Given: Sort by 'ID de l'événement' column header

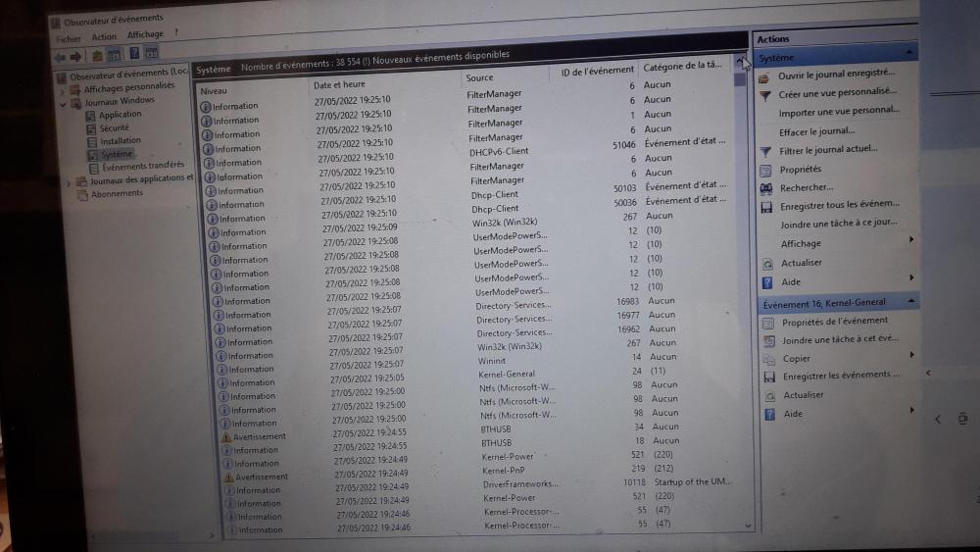Looking at the screenshot, I should 597,71.
